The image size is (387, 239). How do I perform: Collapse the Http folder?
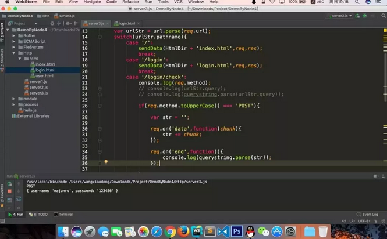coord(14,53)
